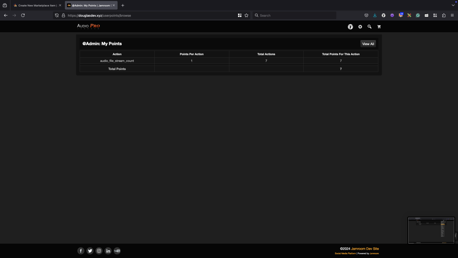The width and height of the screenshot is (458, 258).
Task: Open the Powered by Jamroom link
Action: [x=374, y=253]
